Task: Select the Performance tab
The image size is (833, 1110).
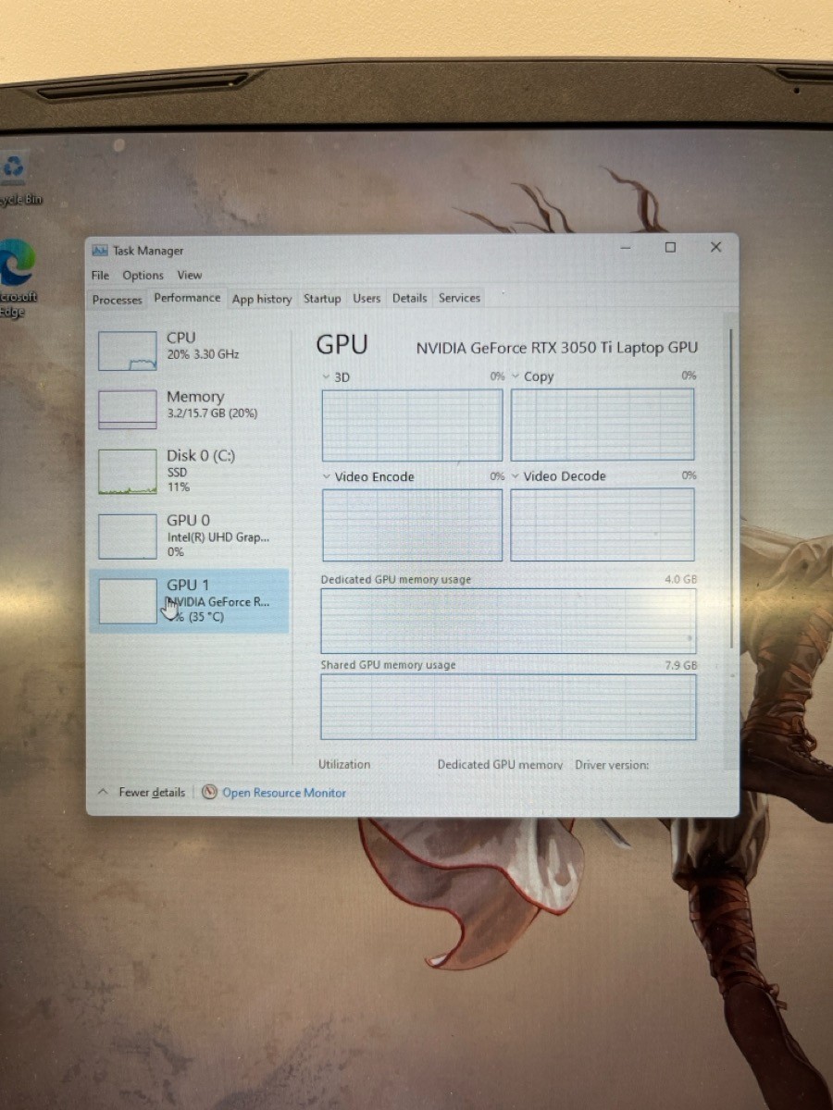Action: (187, 298)
